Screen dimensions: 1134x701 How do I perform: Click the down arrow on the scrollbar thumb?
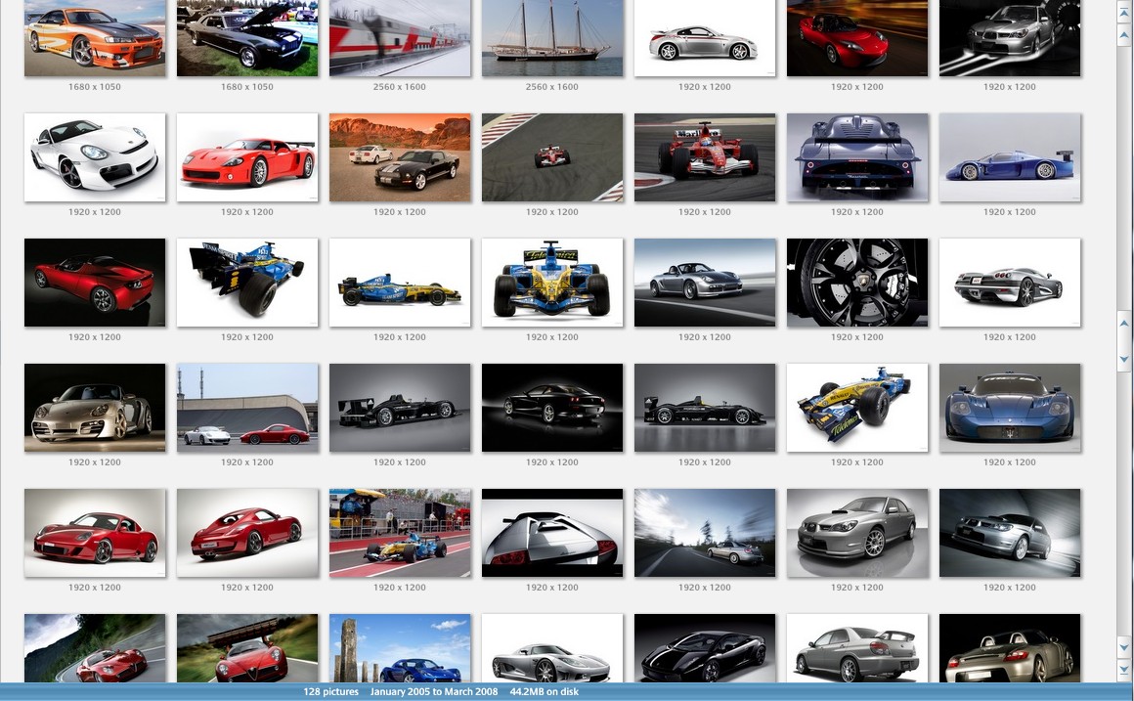[x=1124, y=360]
